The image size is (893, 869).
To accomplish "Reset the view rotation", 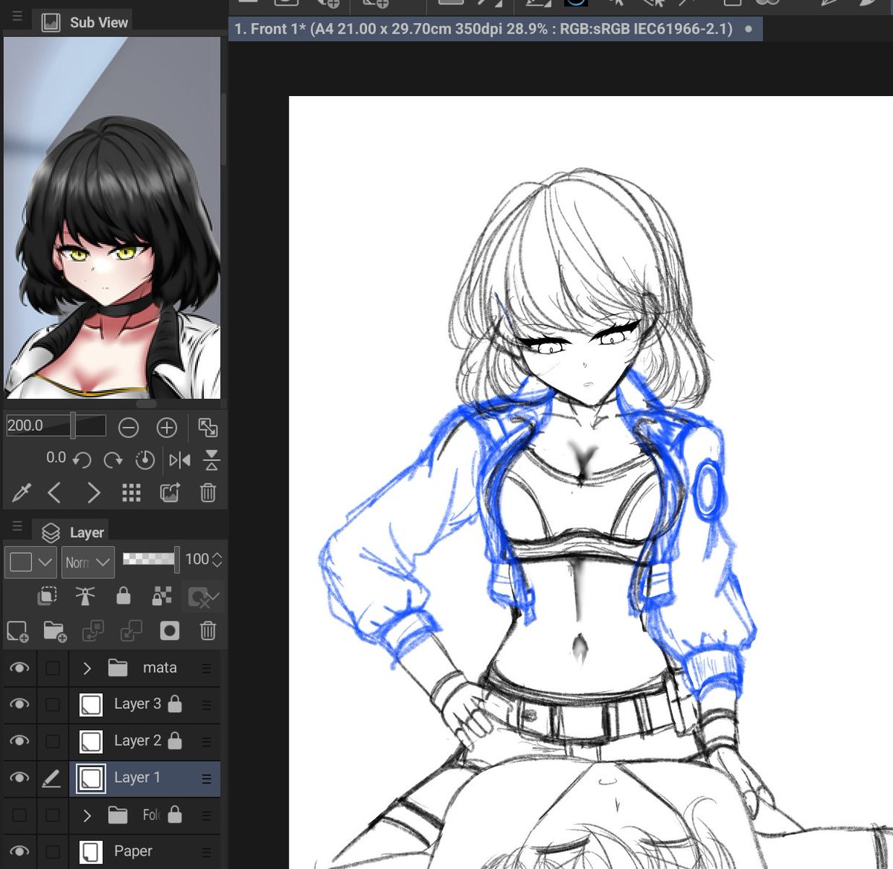I will click(145, 460).
